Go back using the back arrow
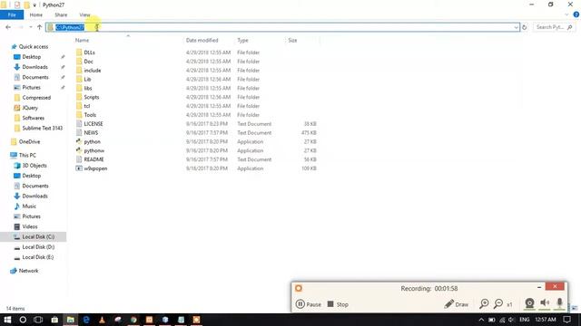 (8, 27)
